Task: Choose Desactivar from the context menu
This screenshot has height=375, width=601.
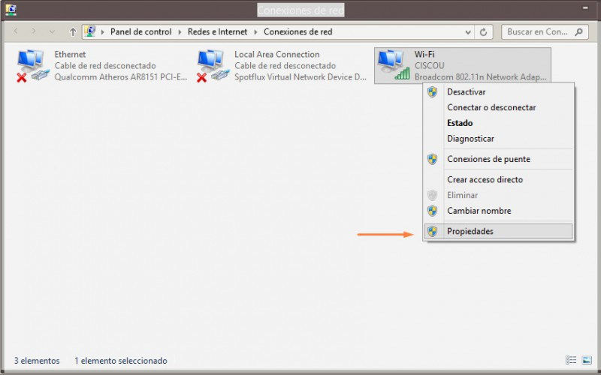Action: click(x=499, y=91)
